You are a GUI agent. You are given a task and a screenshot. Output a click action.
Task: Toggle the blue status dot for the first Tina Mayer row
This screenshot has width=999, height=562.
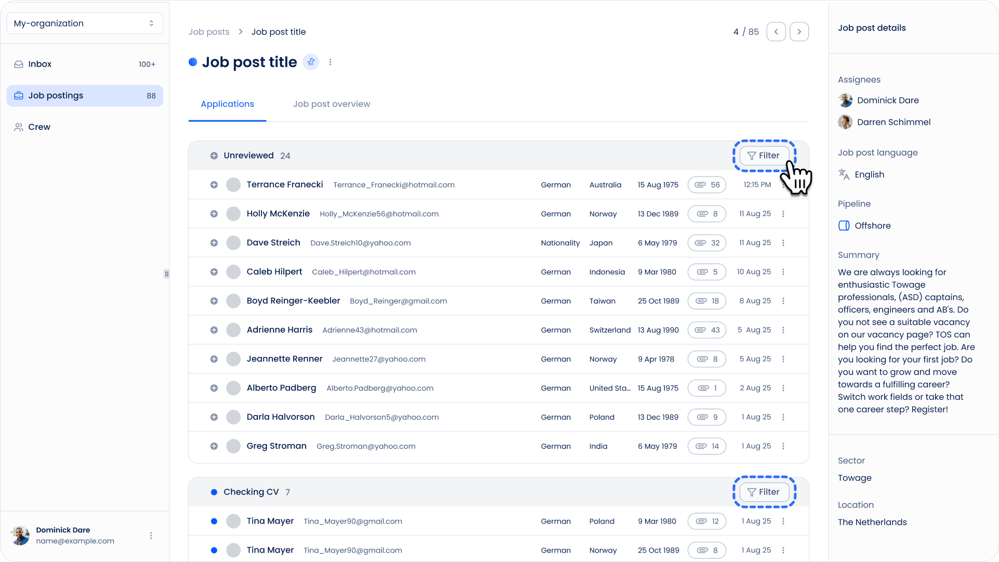click(214, 521)
